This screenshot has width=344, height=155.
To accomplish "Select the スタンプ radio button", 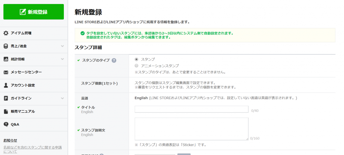I will point(136,59).
